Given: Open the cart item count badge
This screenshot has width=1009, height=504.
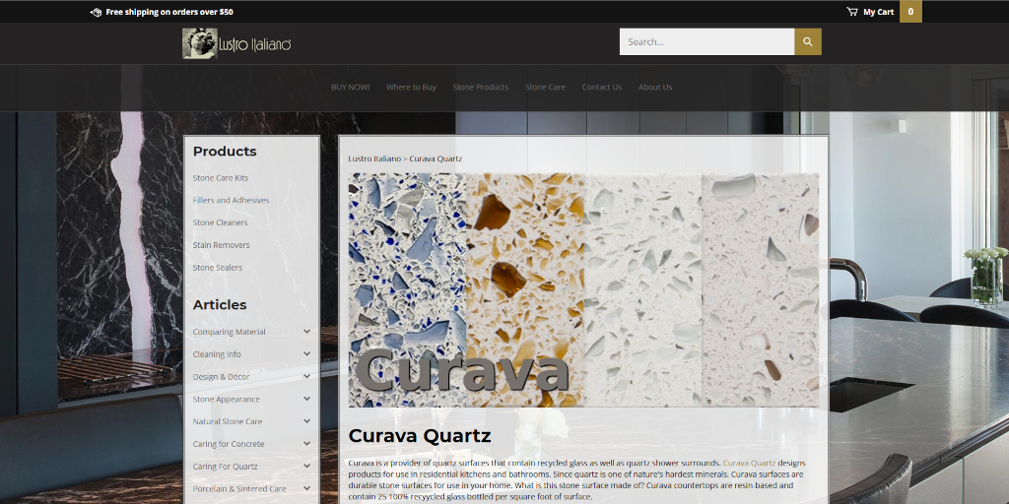Looking at the screenshot, I should pos(910,12).
